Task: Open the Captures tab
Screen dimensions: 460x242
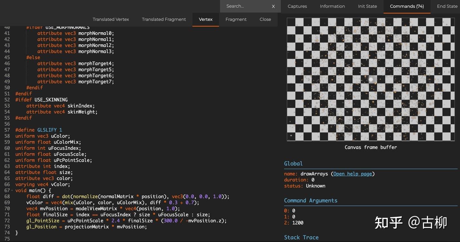Action: click(x=297, y=6)
